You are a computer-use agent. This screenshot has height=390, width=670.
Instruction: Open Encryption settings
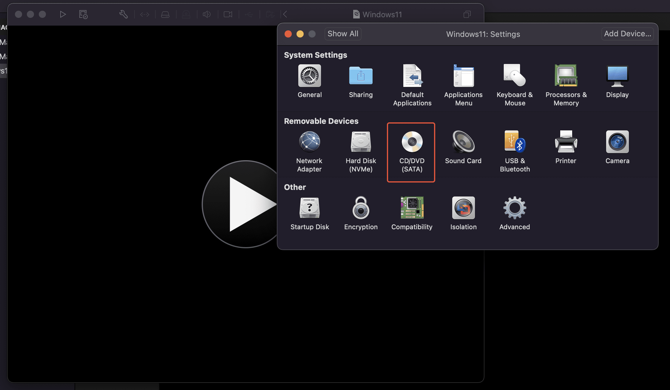pos(361,214)
